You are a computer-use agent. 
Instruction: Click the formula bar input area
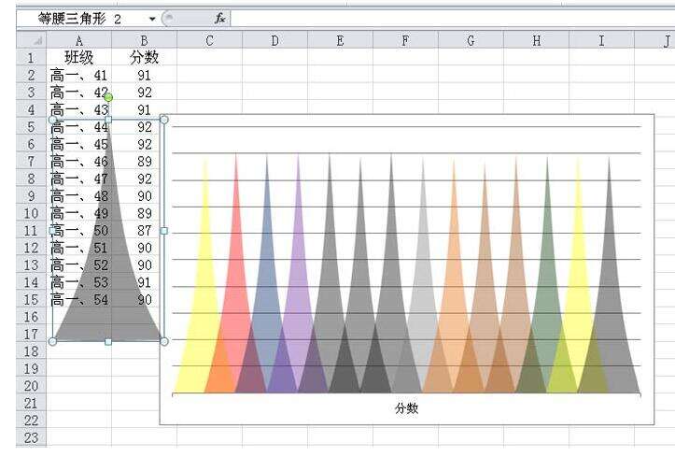pos(452,19)
